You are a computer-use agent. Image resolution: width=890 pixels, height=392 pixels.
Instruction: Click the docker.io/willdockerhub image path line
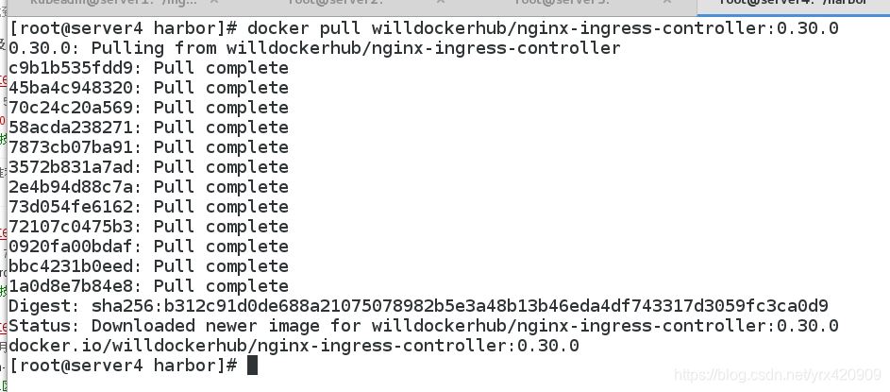(x=294, y=346)
